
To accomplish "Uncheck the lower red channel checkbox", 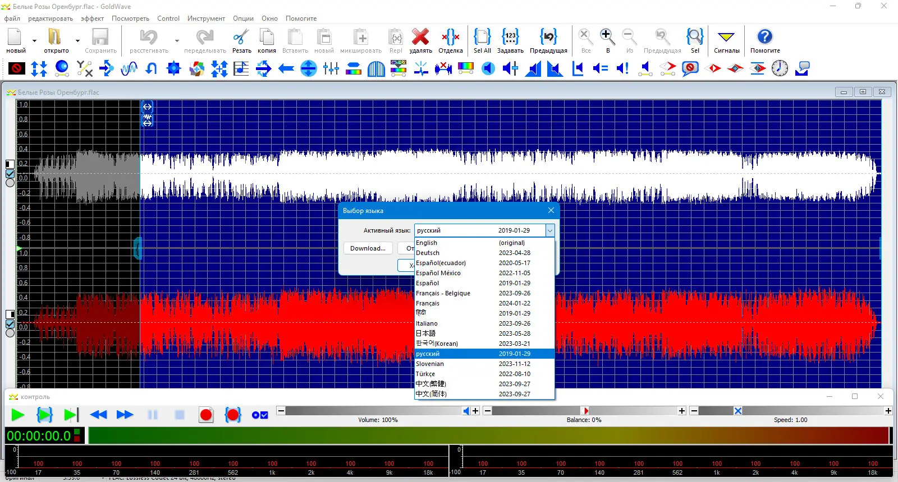I will click(x=10, y=324).
